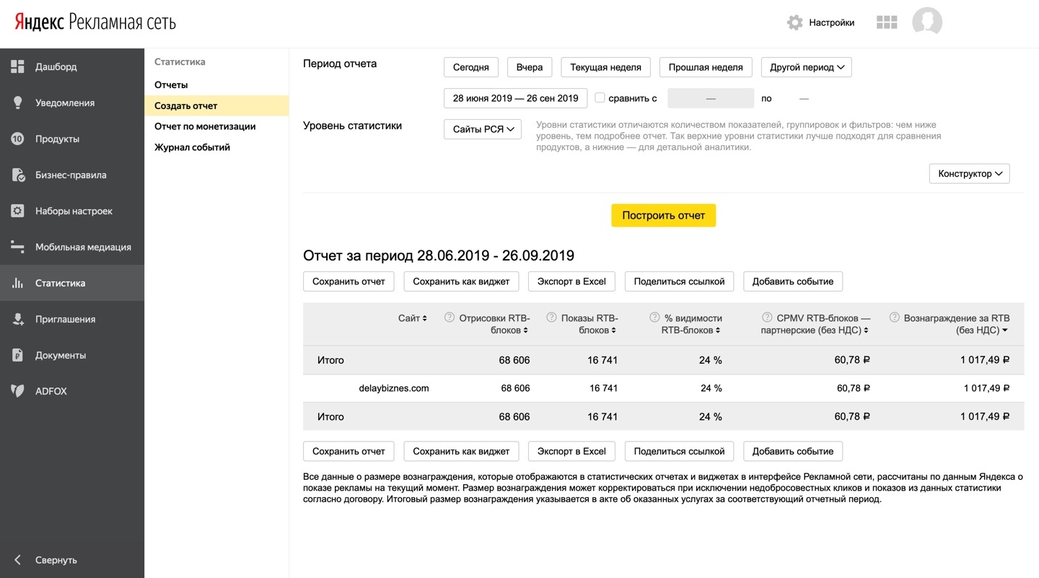The width and height of the screenshot is (1039, 578).
Task: Select the Вчера period button
Action: (x=530, y=67)
